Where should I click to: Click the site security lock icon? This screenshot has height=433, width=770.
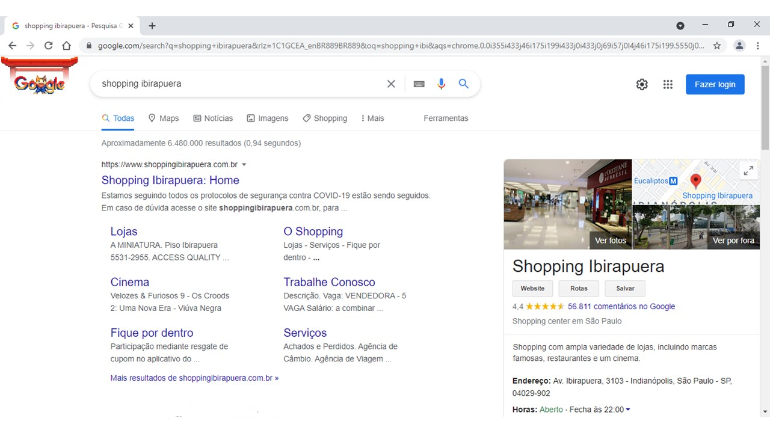click(x=89, y=46)
